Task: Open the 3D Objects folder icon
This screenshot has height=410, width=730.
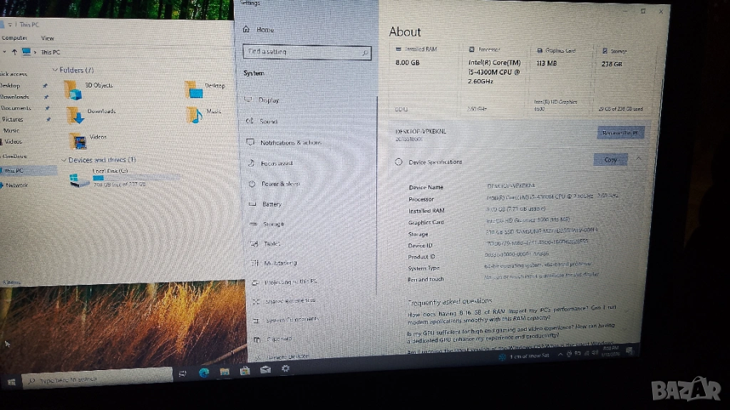Action: 72,90
